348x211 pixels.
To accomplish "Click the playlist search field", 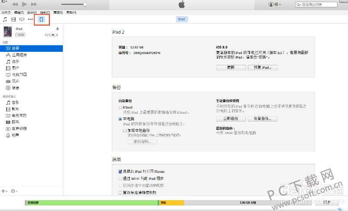I will pos(316,4).
